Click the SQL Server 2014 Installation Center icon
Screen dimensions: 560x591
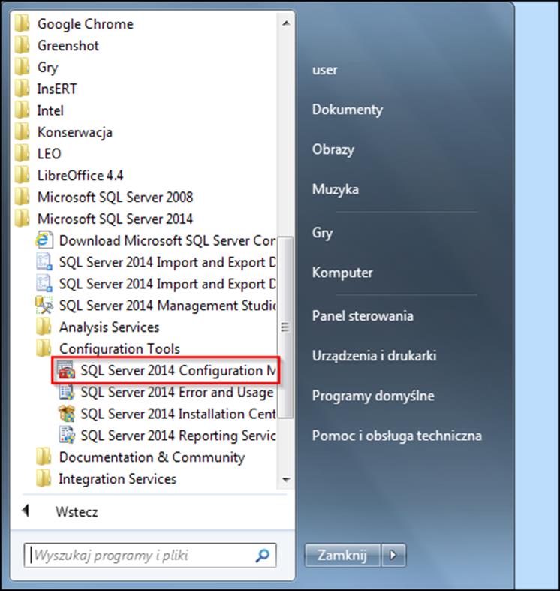coord(66,414)
